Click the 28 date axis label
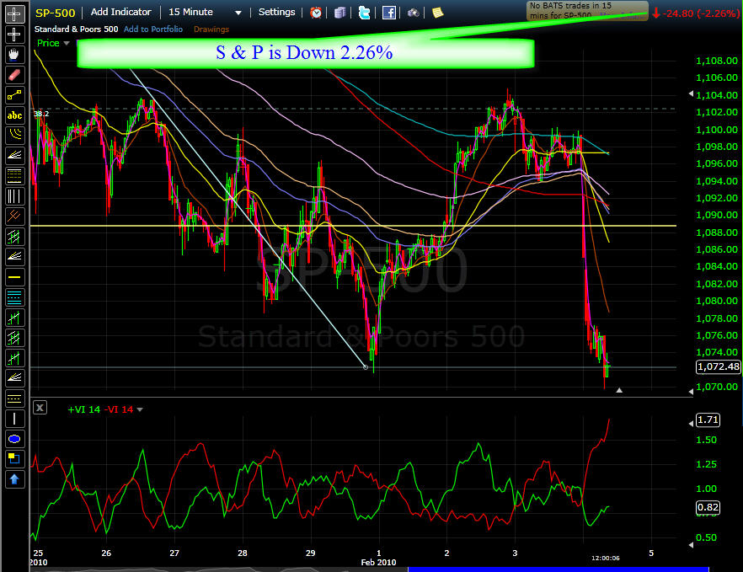Image resolution: width=743 pixels, height=572 pixels. click(242, 553)
